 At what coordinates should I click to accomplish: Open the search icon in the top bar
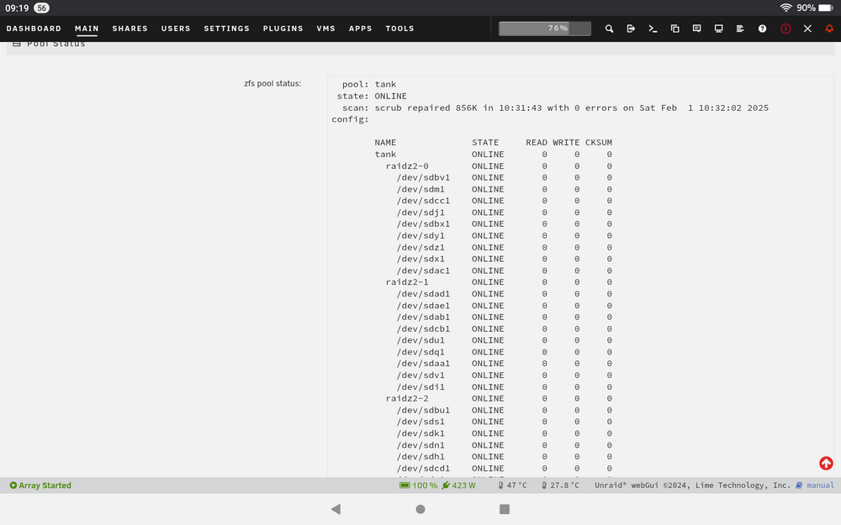609,29
